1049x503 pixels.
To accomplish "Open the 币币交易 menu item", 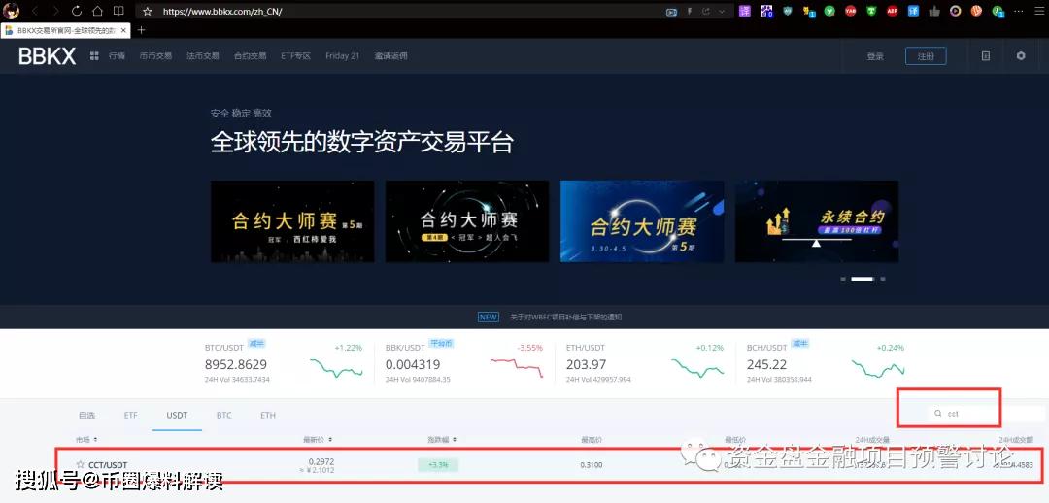I will tap(155, 56).
